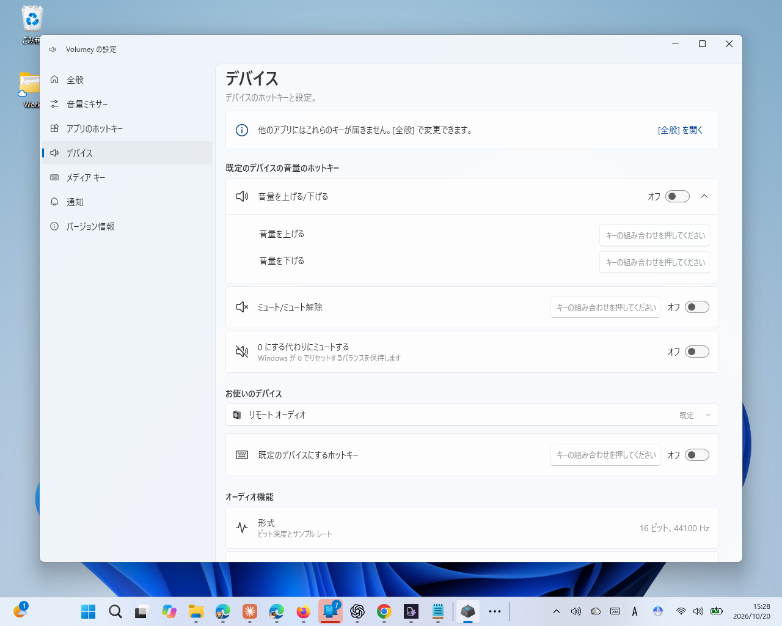Open 通知 settings in sidebar
Image resolution: width=782 pixels, height=626 pixels.
pos(126,202)
